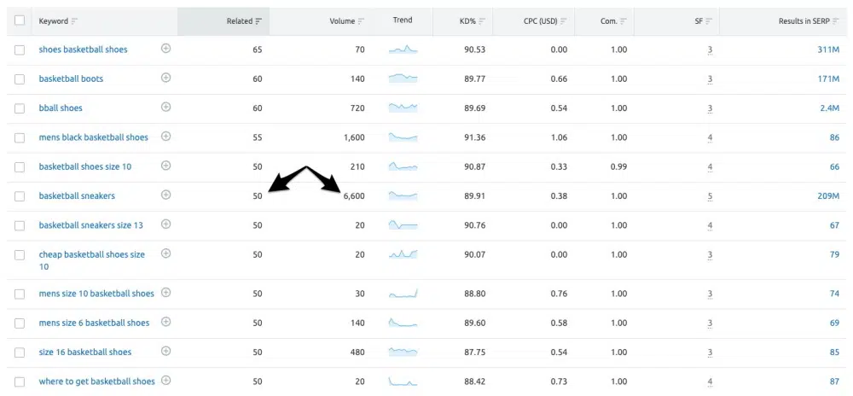The image size is (853, 396).
Task: Click plus icon for cheap basketball shoes size 10
Action: (166, 253)
